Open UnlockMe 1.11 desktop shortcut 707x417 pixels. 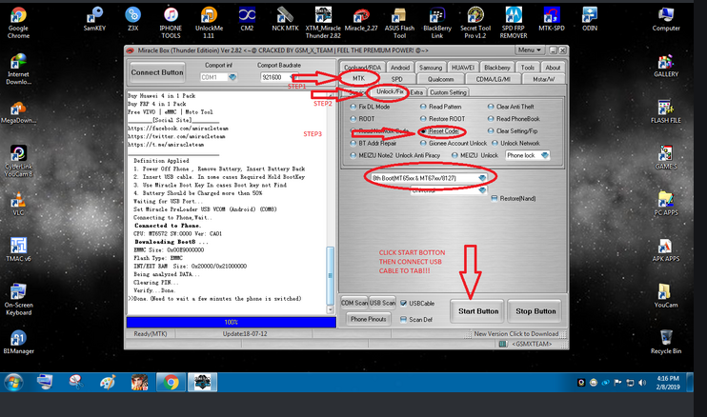pyautogui.click(x=209, y=23)
